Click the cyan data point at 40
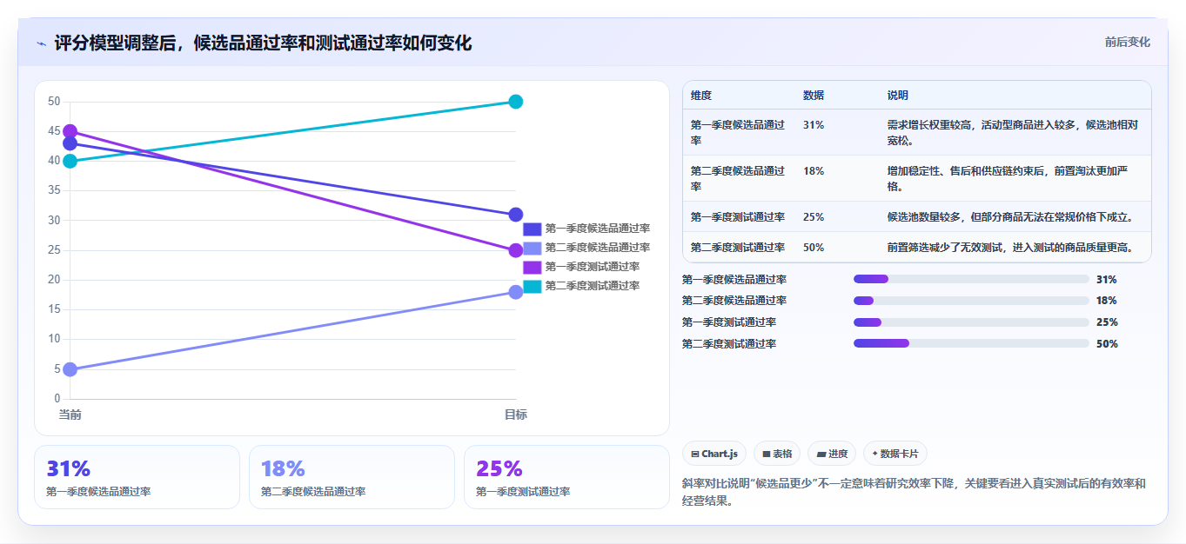Viewport: 1186px width, 544px height. click(70, 161)
